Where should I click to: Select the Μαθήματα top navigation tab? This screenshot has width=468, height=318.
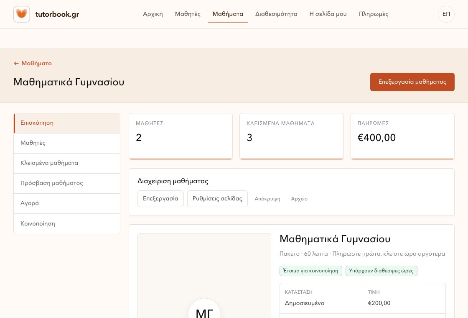point(228,14)
